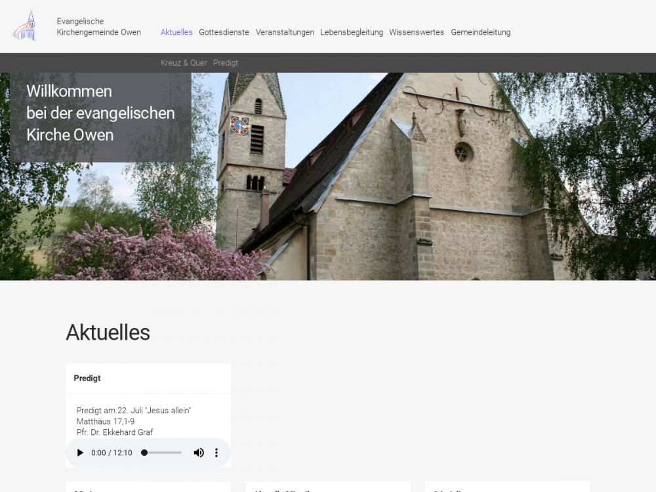
Task: Open audio player more options menu
Action: click(x=216, y=453)
